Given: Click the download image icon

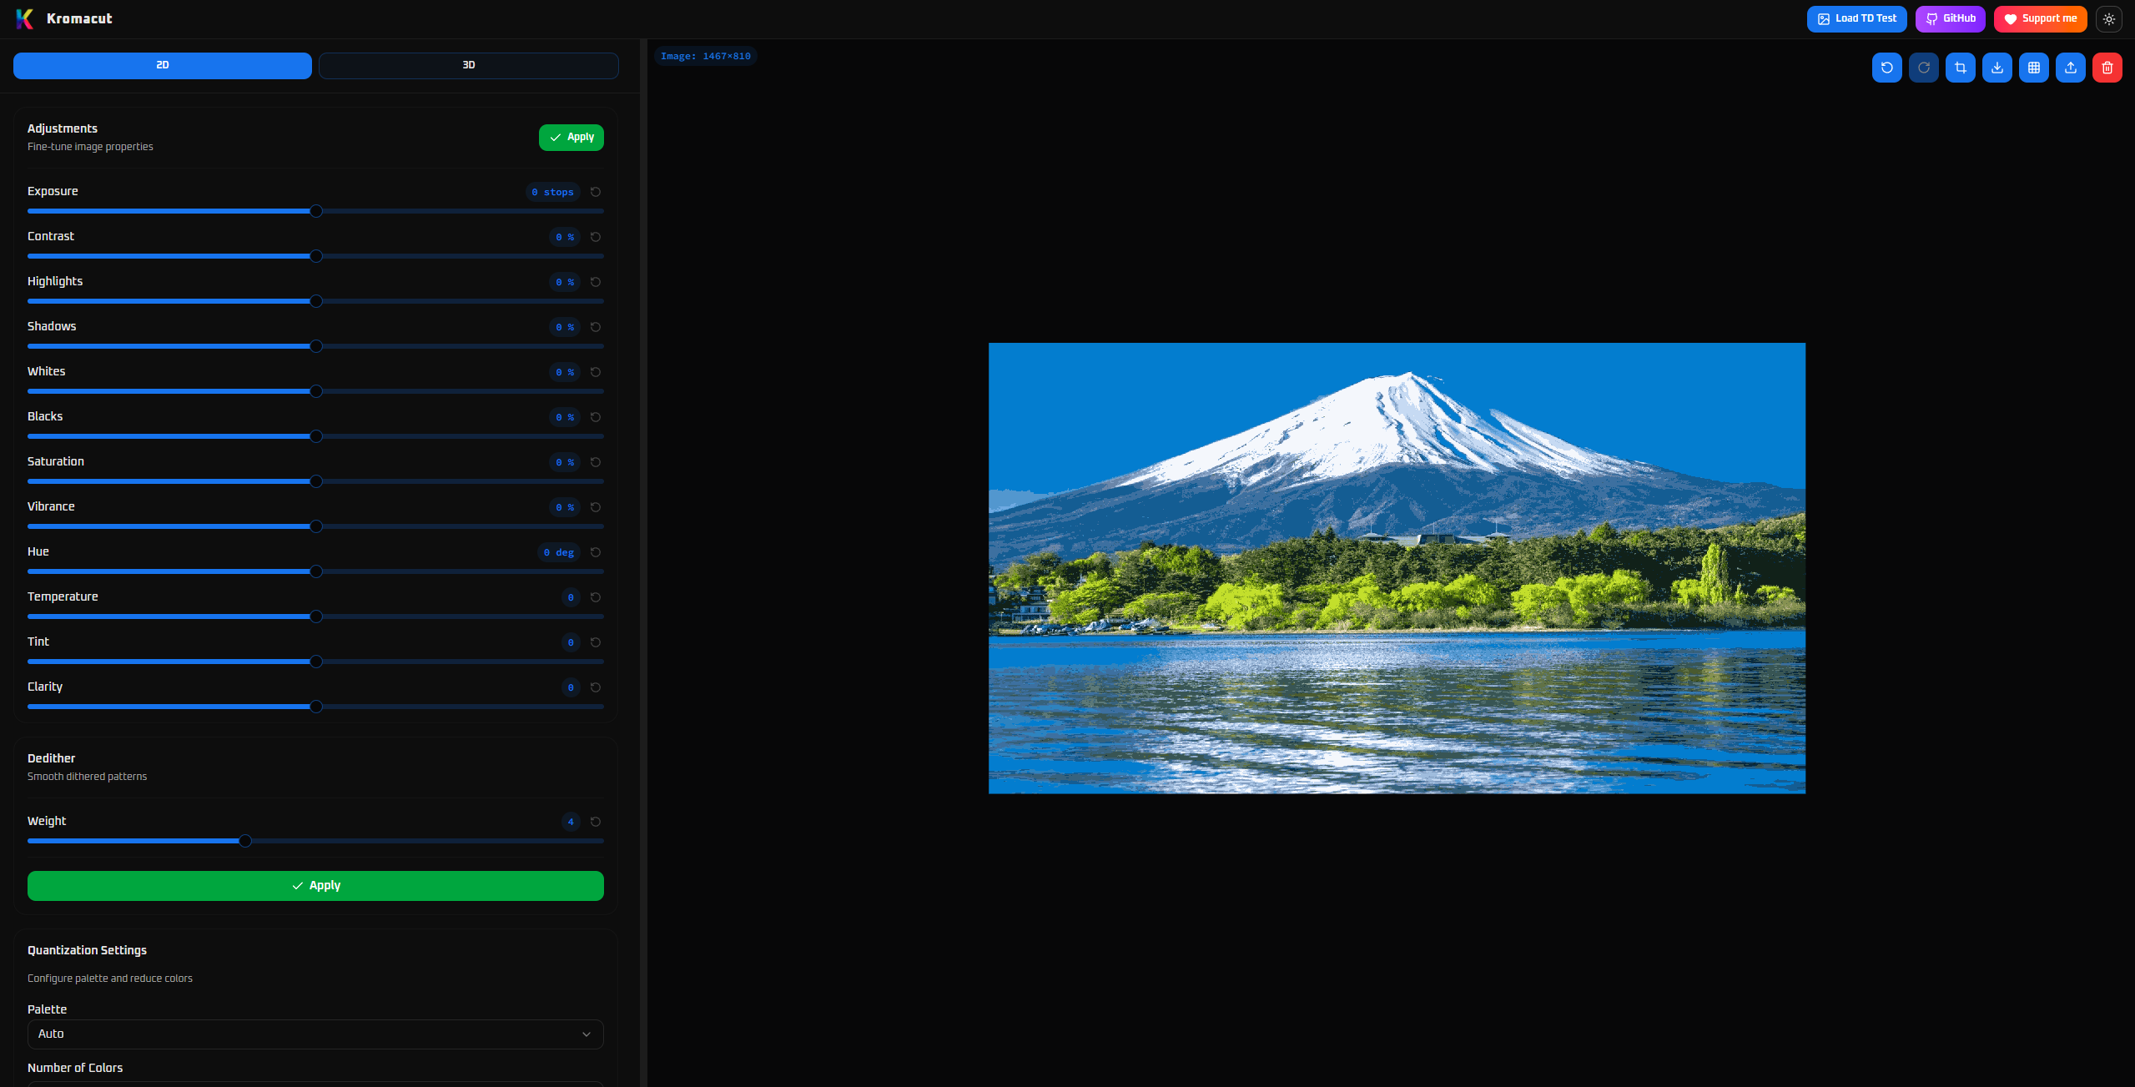Looking at the screenshot, I should (1997, 68).
